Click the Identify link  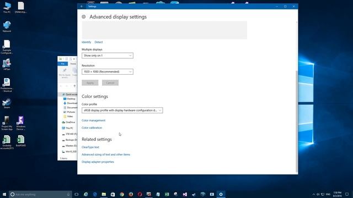pyautogui.click(x=86, y=42)
